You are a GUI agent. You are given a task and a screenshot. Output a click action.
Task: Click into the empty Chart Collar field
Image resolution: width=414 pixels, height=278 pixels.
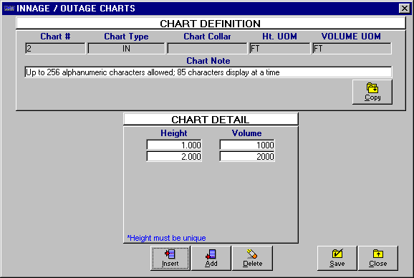point(207,49)
